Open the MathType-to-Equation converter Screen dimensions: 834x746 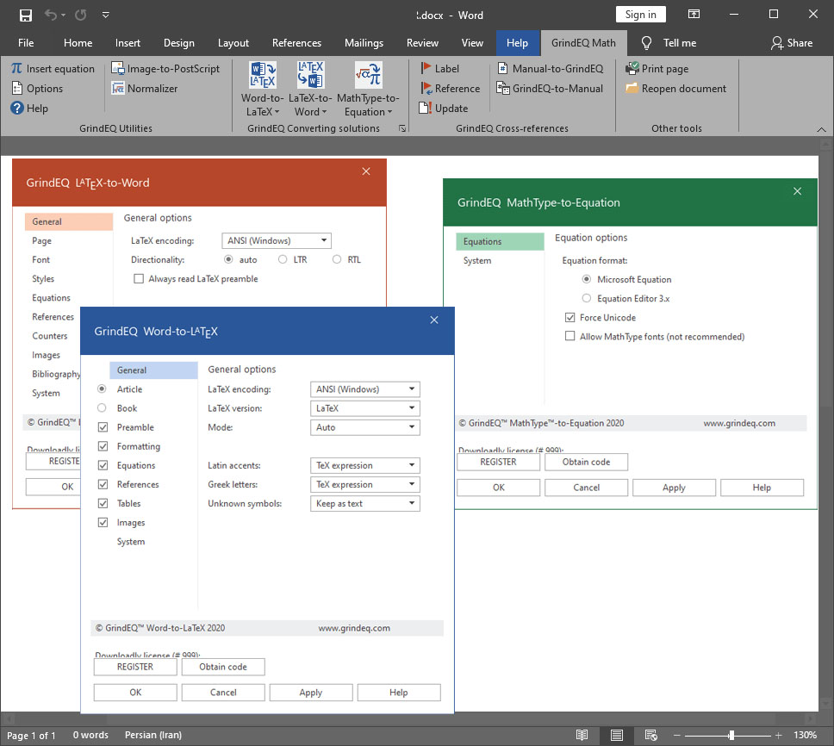[368, 74]
